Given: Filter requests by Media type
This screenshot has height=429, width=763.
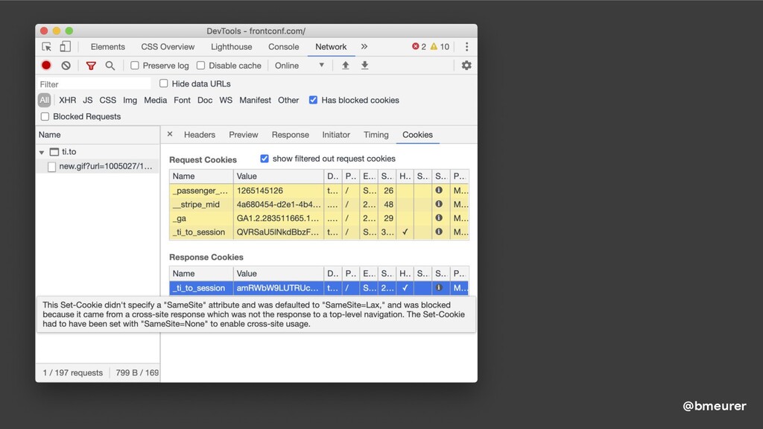Looking at the screenshot, I should click(155, 100).
